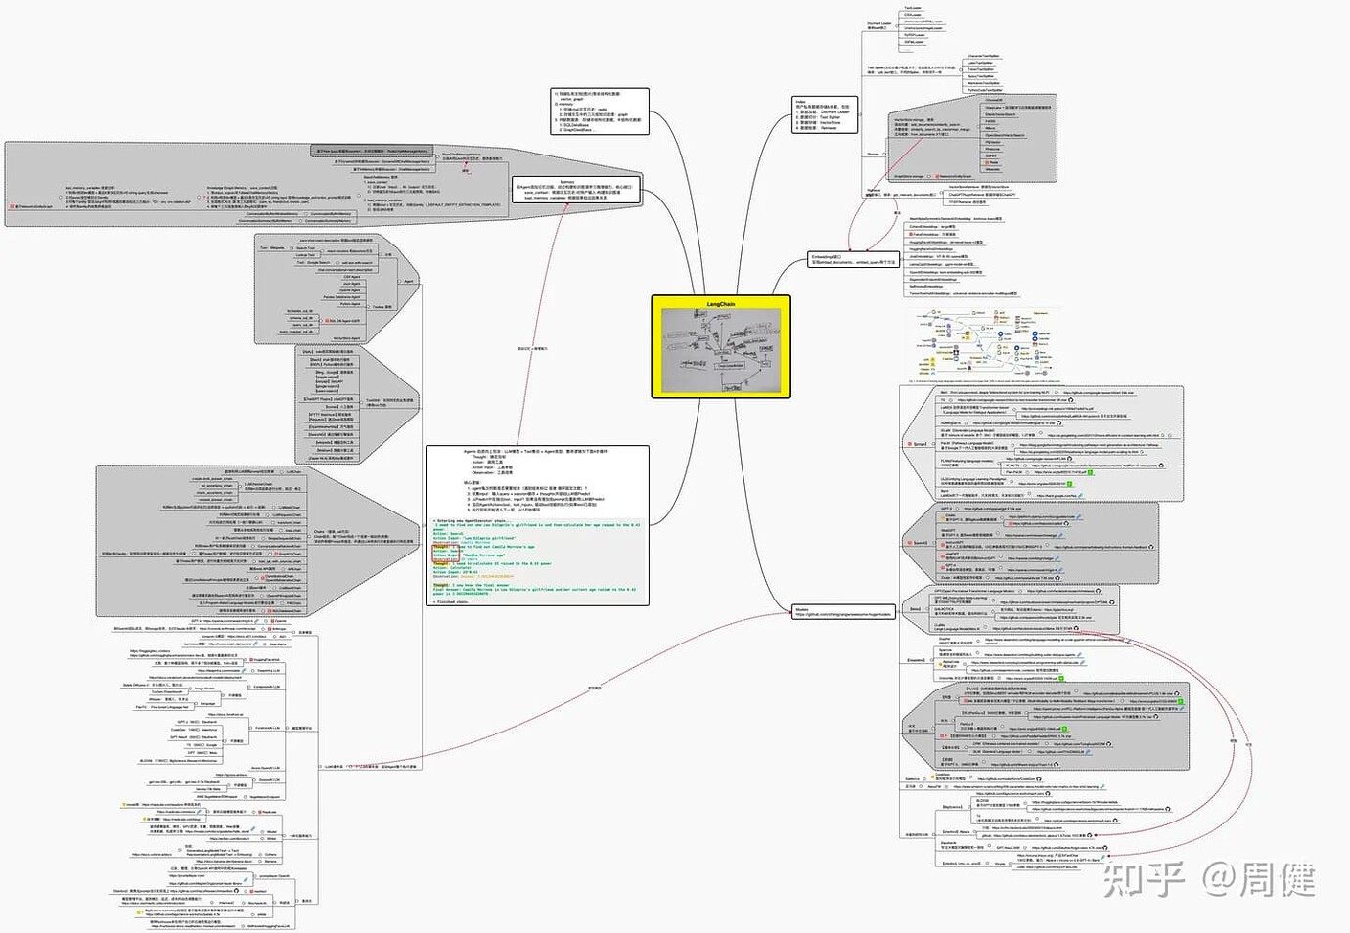Collapse the Text Splitter branch circle
1350x933 pixels.
(x=961, y=70)
